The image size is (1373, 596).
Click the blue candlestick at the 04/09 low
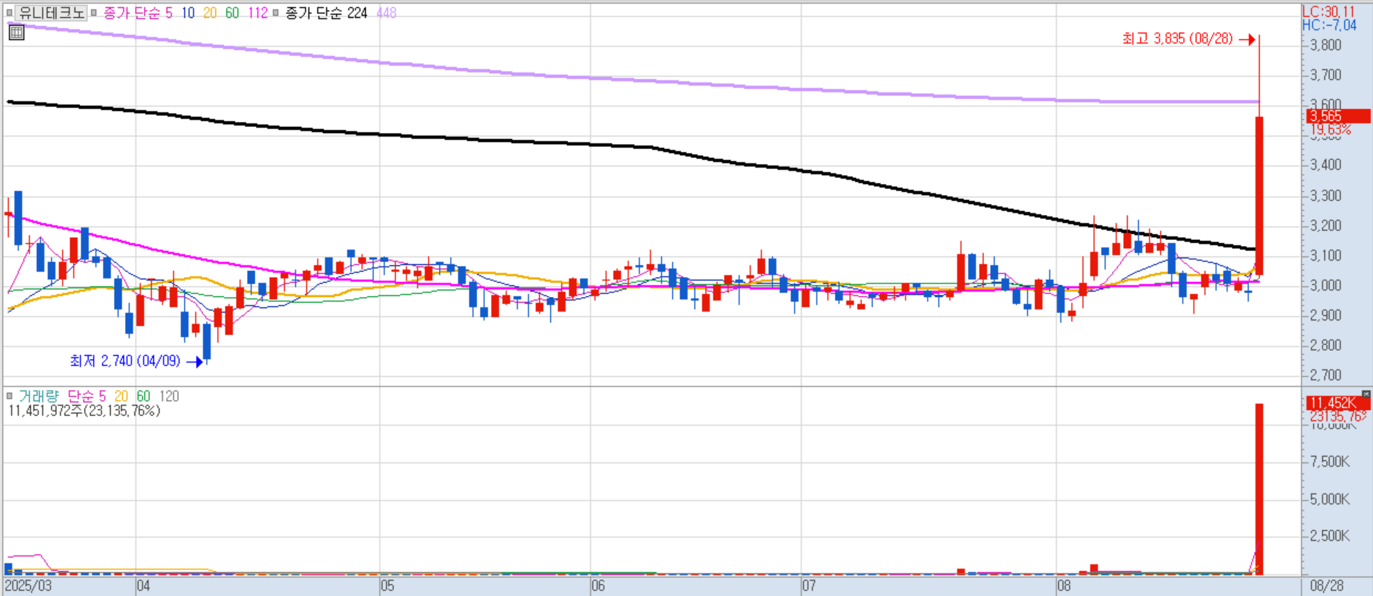[207, 342]
